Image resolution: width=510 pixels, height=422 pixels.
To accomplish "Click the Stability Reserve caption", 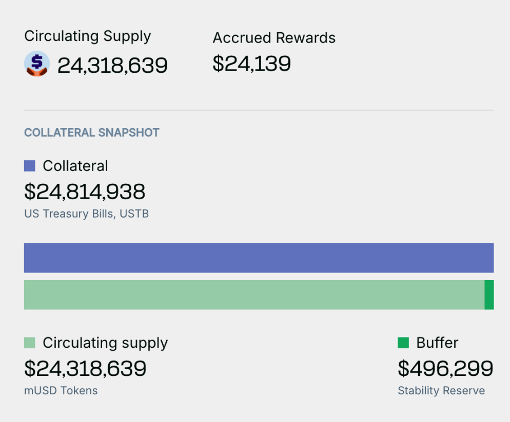I will (x=441, y=390).
